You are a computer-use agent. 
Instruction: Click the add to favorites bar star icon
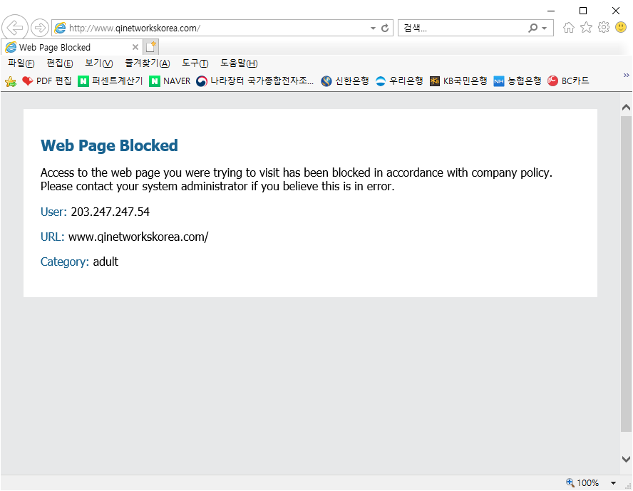click(11, 81)
